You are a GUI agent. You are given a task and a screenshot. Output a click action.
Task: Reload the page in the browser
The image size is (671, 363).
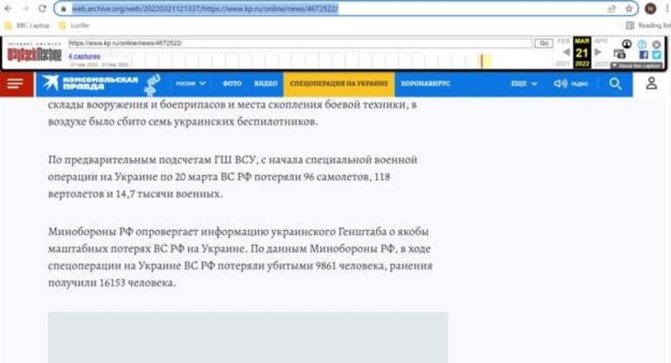pos(42,8)
